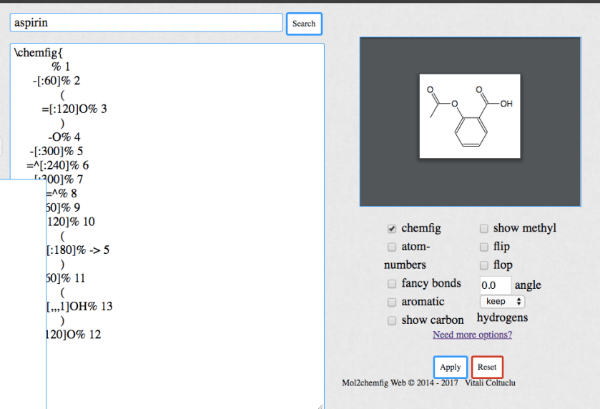Enable the show methyl checkbox
Image resolution: width=600 pixels, height=409 pixels.
484,229
